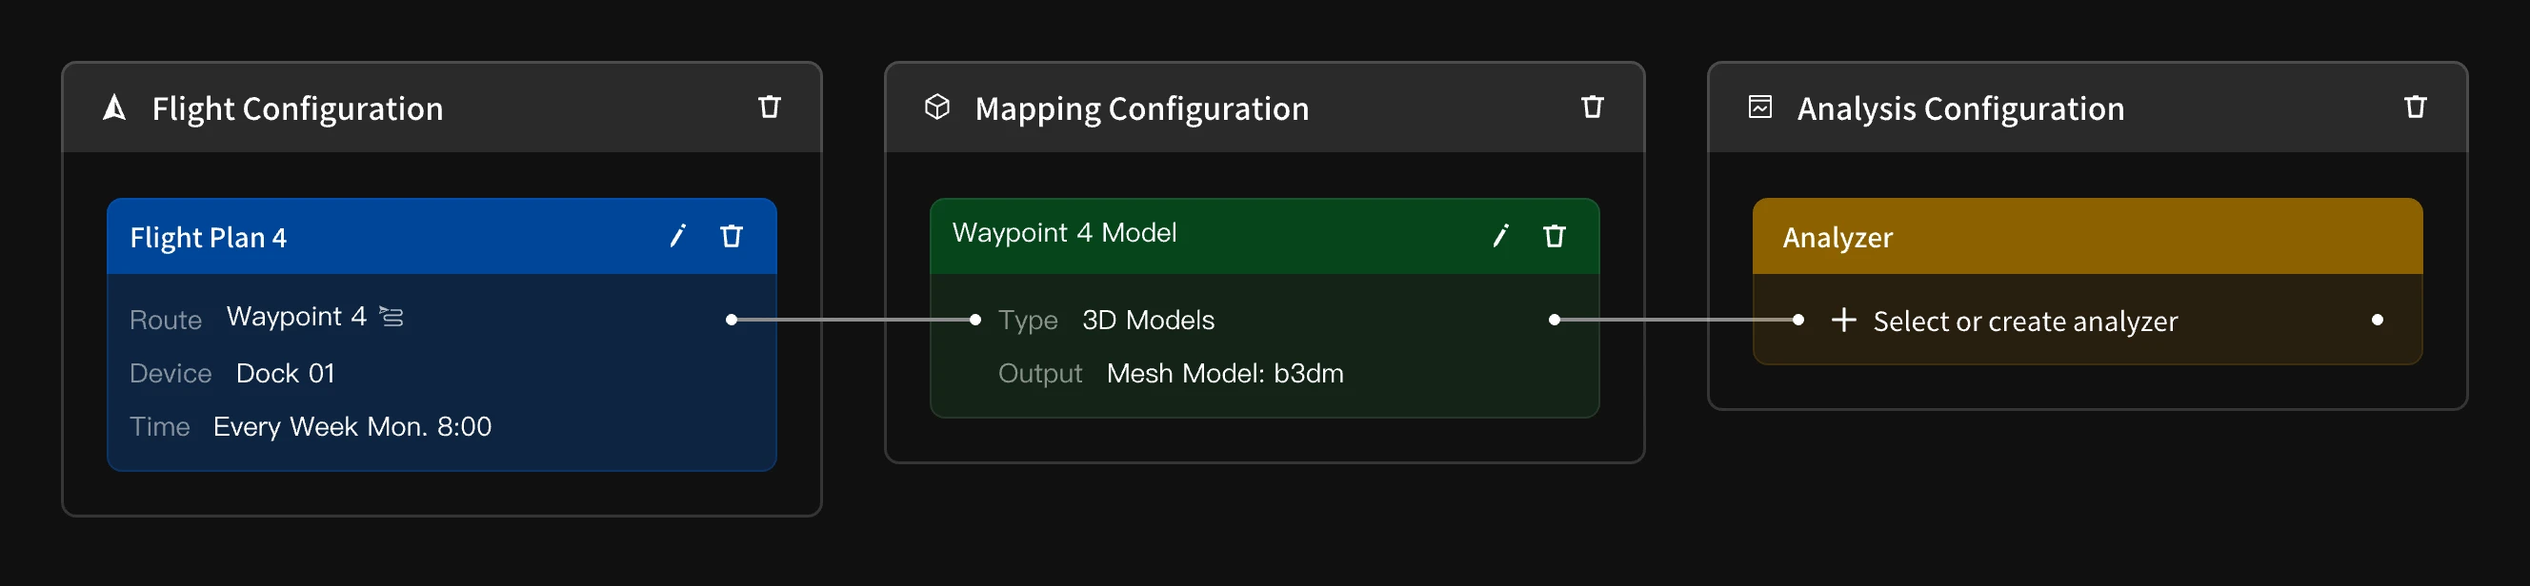Click the Flight Configuration arrow icon
The width and height of the screenshot is (2530, 586).
115,107
